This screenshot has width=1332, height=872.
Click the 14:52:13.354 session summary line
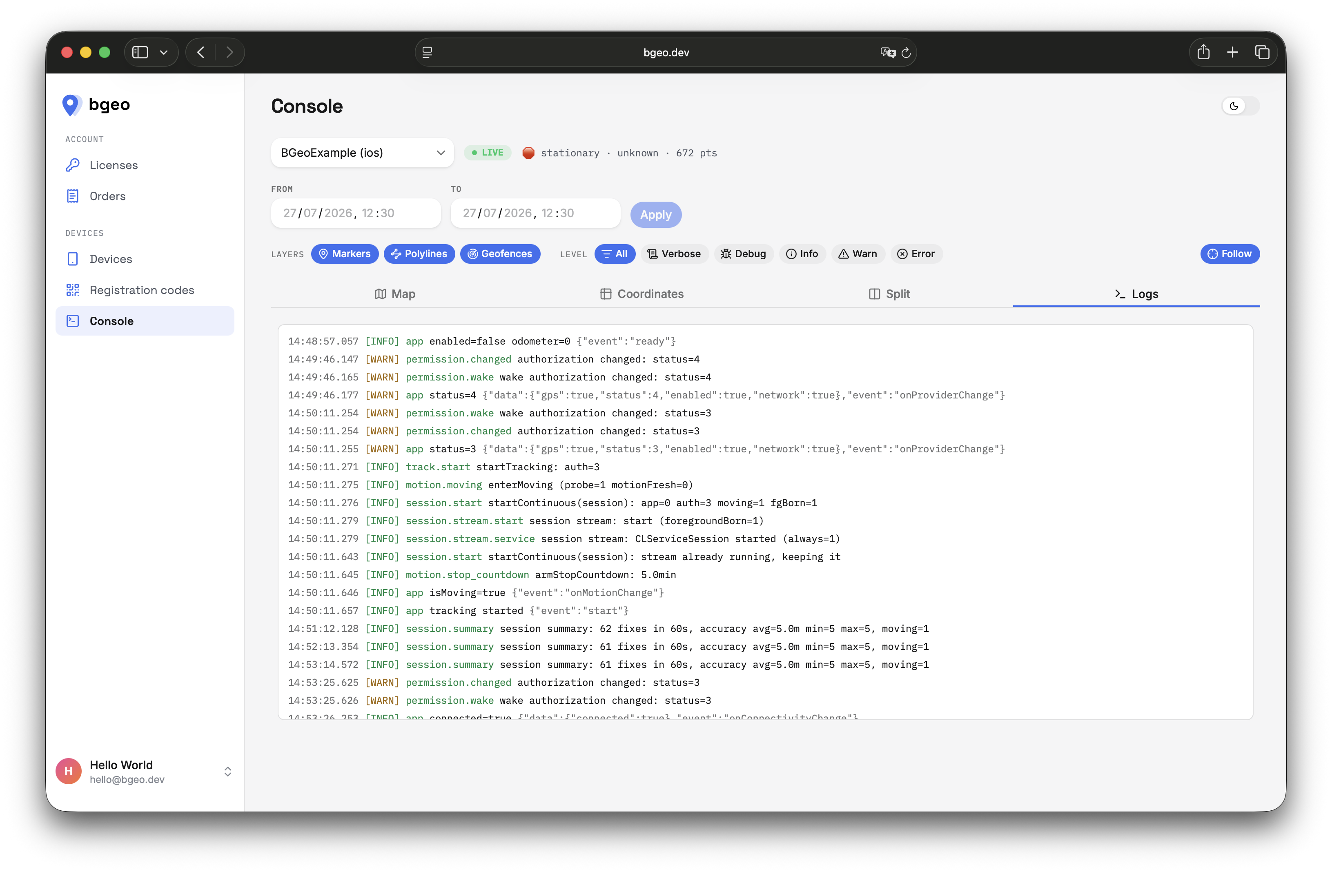(x=608, y=646)
